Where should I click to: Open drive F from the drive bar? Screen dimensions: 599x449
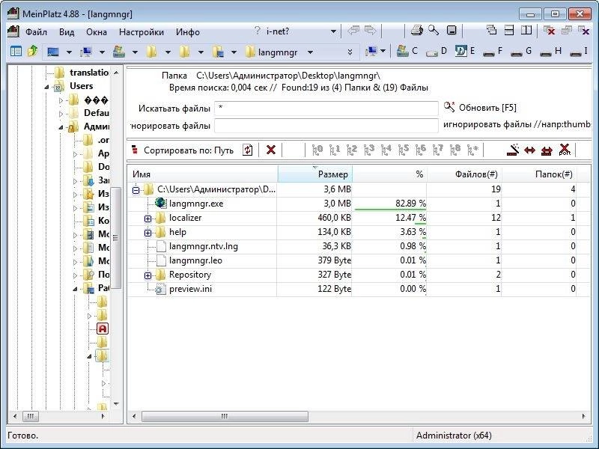pos(493,51)
